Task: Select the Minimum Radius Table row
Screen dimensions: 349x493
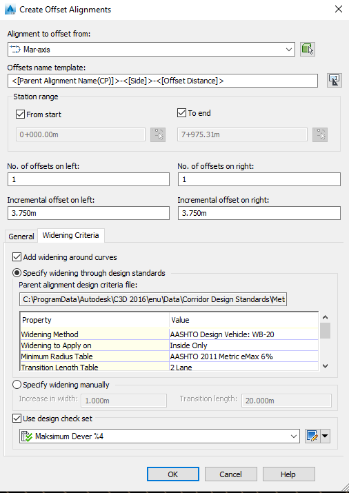Action: [x=170, y=356]
